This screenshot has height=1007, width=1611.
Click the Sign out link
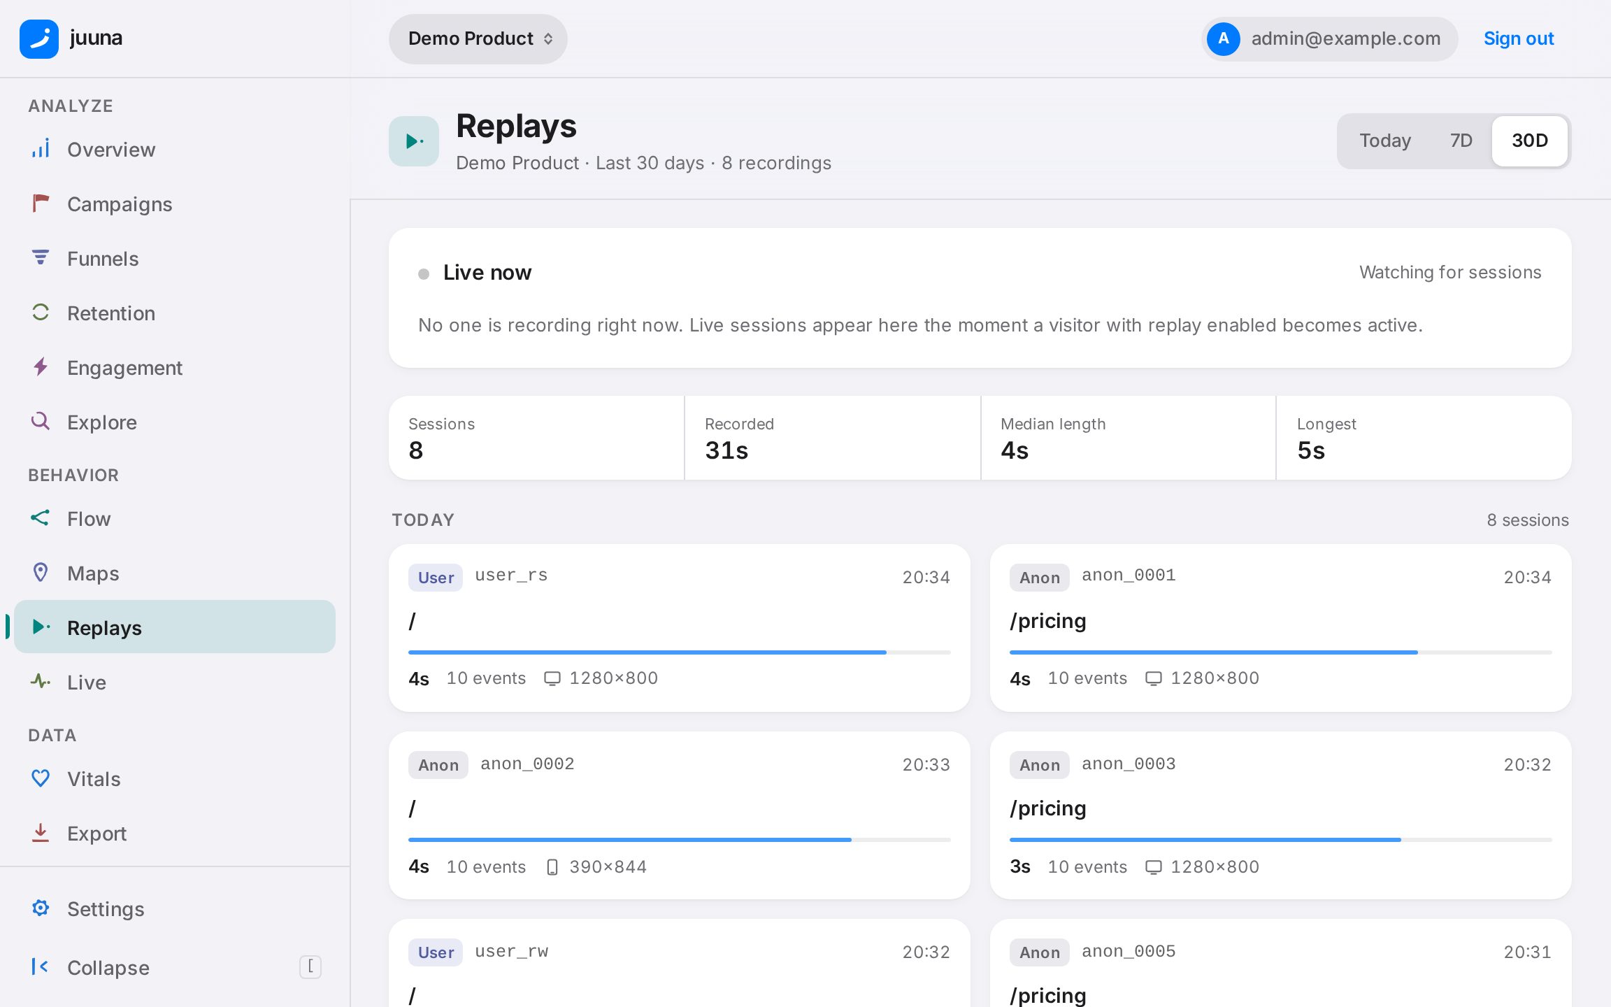(1519, 38)
